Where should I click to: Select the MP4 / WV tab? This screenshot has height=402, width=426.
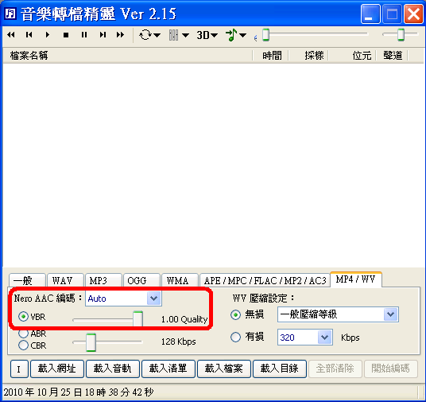(x=356, y=279)
